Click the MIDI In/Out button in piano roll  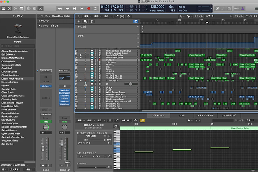pos(126,120)
